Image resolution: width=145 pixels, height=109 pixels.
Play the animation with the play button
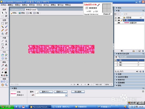(x=75, y=84)
